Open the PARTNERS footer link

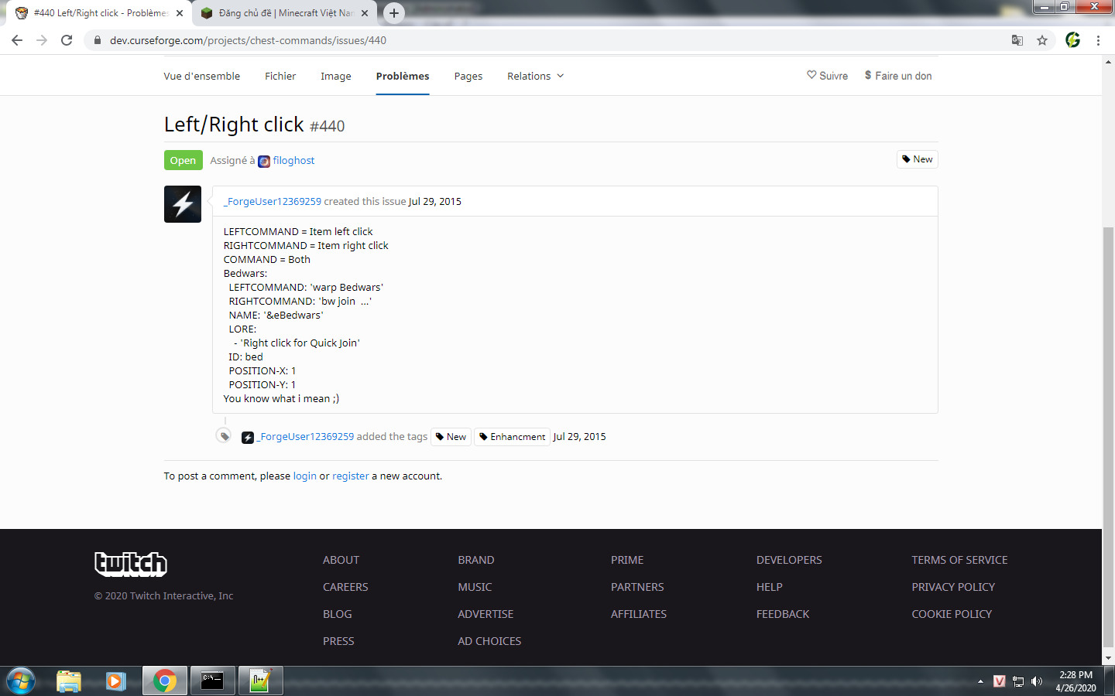click(637, 587)
